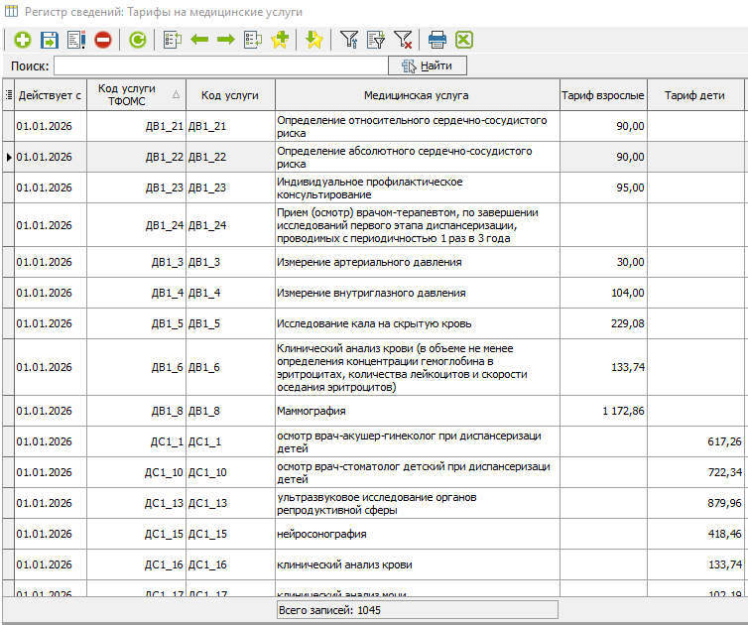
Task: Export table to Excel icon
Action: [464, 40]
